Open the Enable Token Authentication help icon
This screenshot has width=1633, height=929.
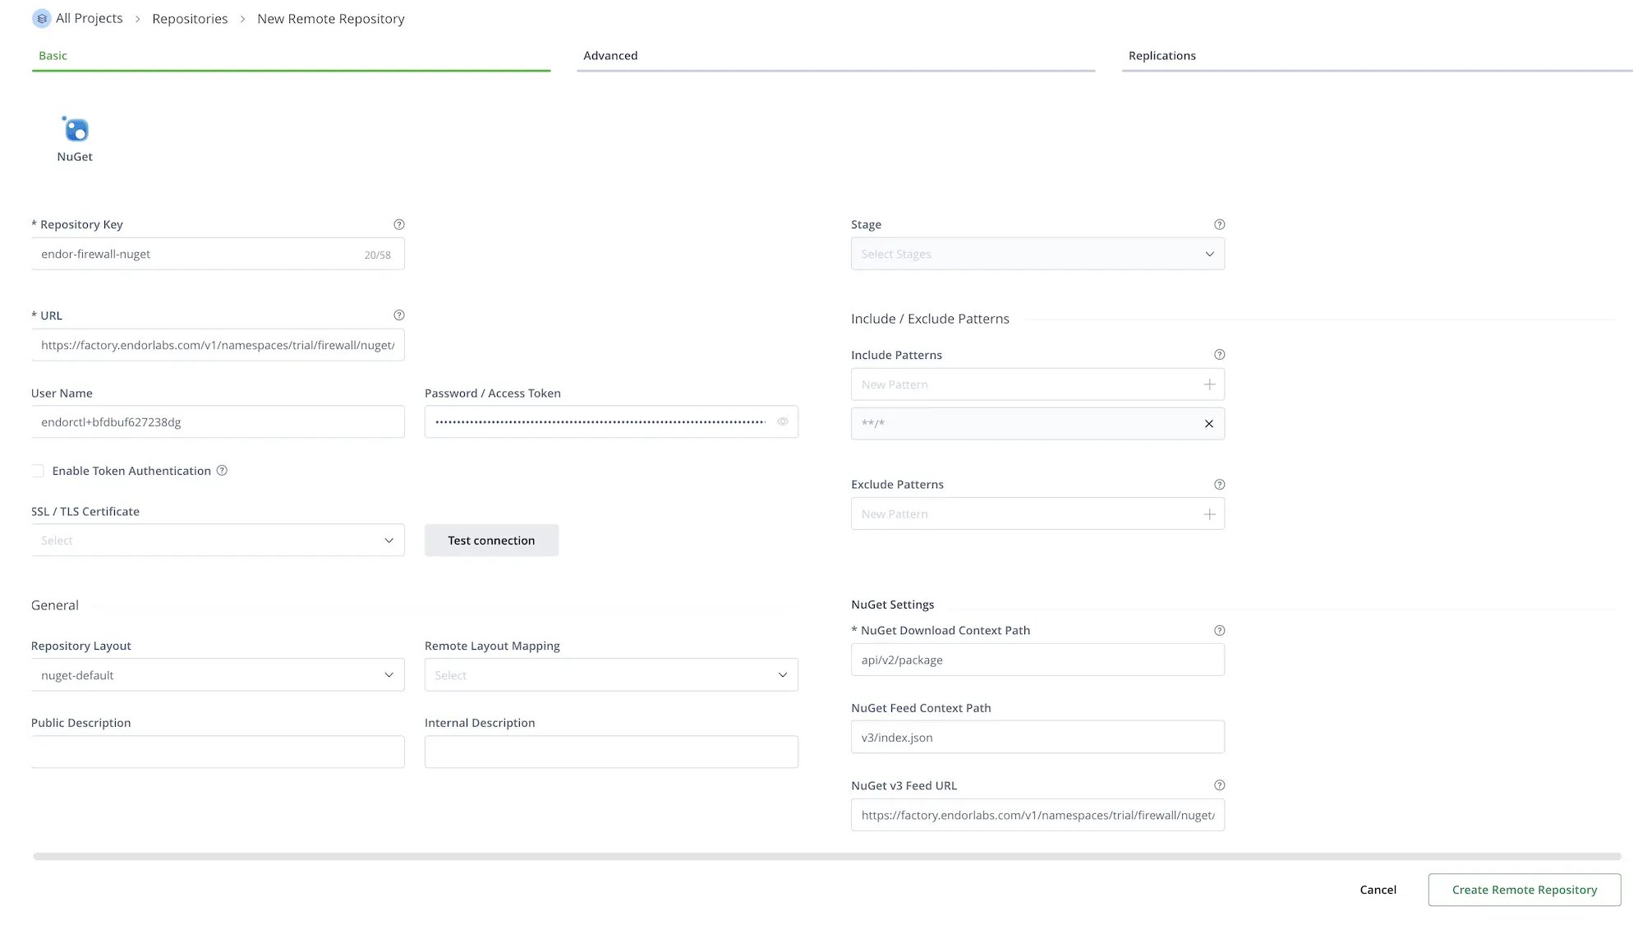[222, 471]
